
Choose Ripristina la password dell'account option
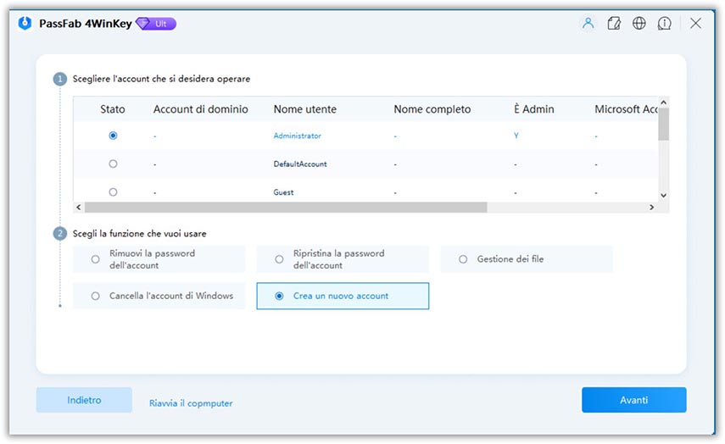[280, 259]
